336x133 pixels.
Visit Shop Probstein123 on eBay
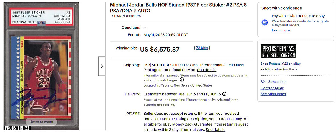(280, 64)
